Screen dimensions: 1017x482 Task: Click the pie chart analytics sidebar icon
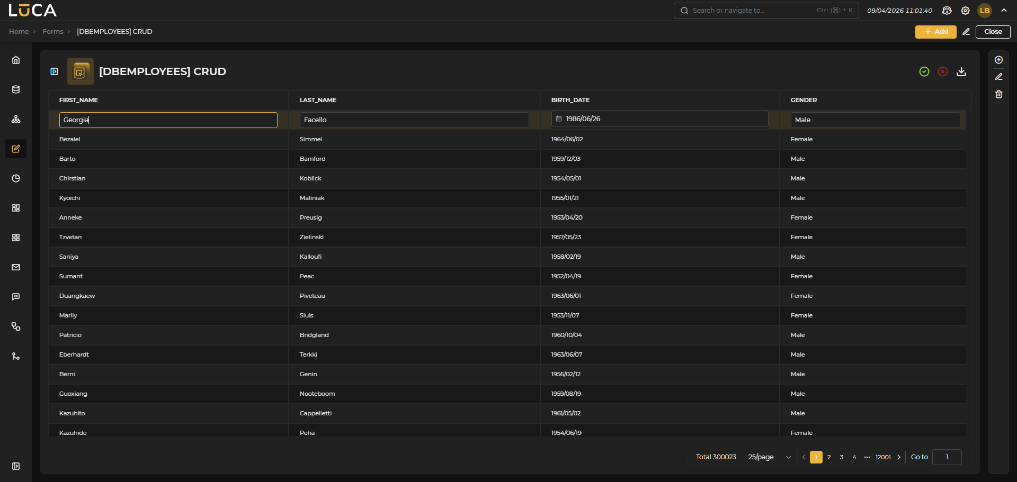click(16, 178)
